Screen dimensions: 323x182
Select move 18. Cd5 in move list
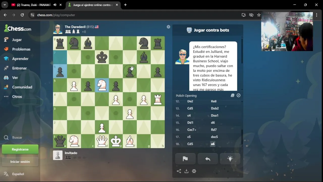[x=190, y=144]
